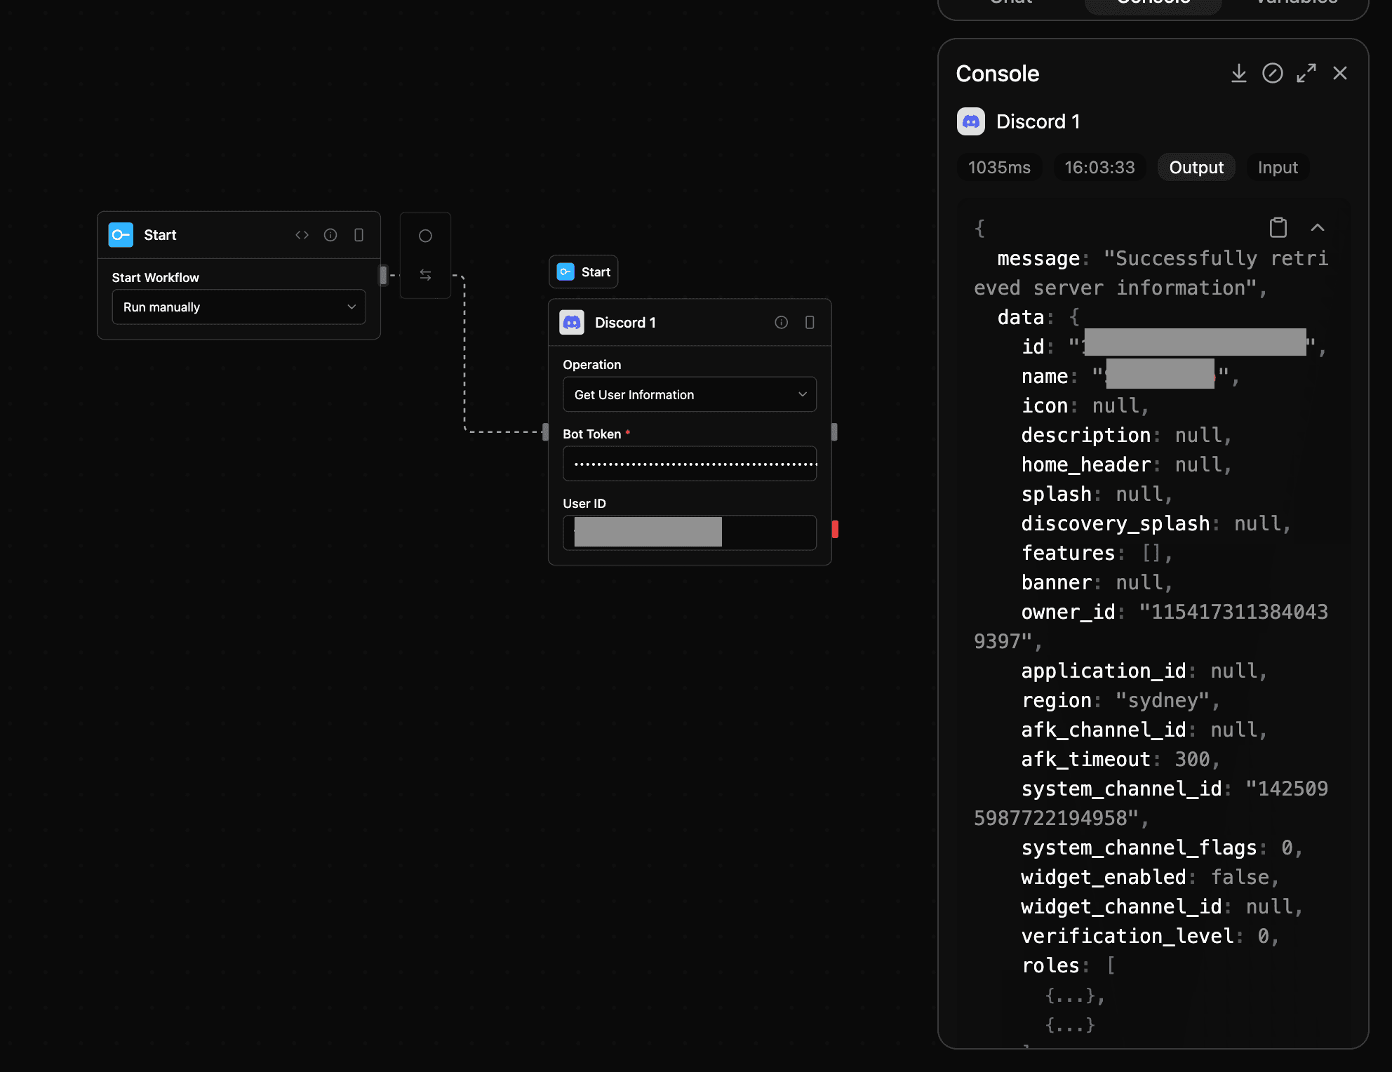Click the swap arrows on the connector node
The width and height of the screenshot is (1392, 1072).
[425, 275]
